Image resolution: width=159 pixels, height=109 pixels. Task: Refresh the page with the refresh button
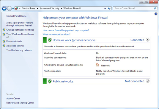point(109,9)
